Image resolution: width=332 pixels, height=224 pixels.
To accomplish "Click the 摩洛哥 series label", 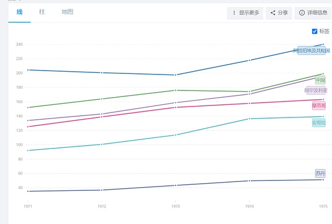I will coord(319,105).
